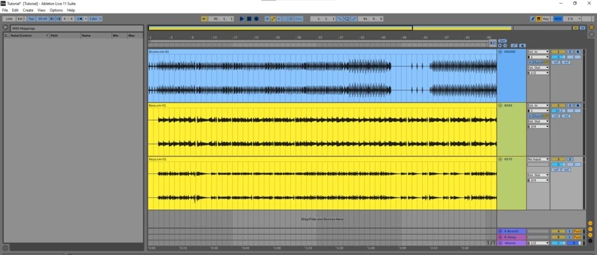
Task: Select the Drums.cm-01 audio clip
Action: 322,76
